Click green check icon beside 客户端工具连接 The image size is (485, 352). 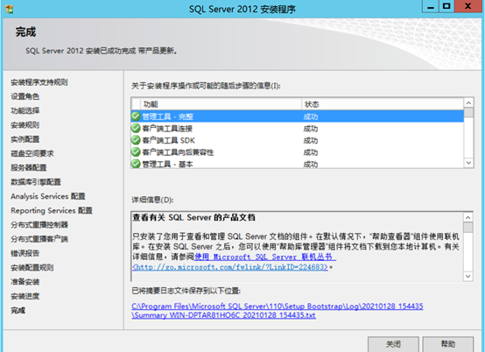pos(136,128)
